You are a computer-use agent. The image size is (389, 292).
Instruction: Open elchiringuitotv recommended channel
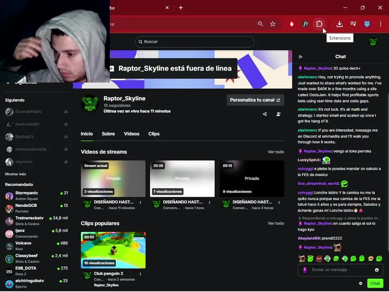(36, 283)
